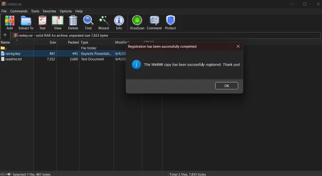This screenshot has width=322, height=176.
Task: Click 'Selected 1 file, 481 bytes' status text
Action: coord(32,175)
